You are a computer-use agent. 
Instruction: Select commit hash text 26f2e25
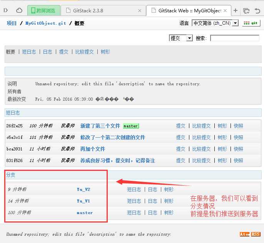click(x=14, y=126)
